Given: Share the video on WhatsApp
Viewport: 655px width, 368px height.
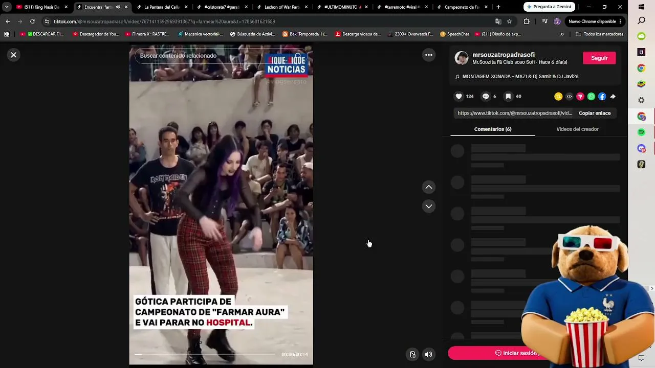Looking at the screenshot, I should tap(591, 96).
